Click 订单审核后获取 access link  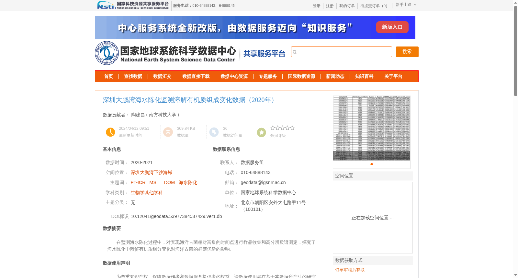(350, 270)
